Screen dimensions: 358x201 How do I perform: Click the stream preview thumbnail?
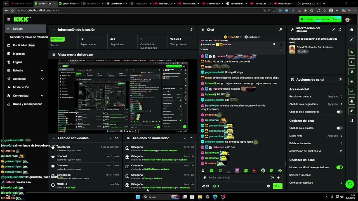coord(123,96)
